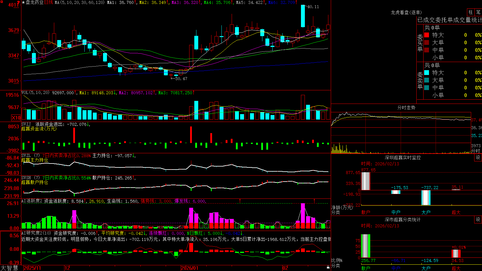
Task: Click the 超赢主力持仓 label
Action: pyautogui.click(x=35, y=160)
